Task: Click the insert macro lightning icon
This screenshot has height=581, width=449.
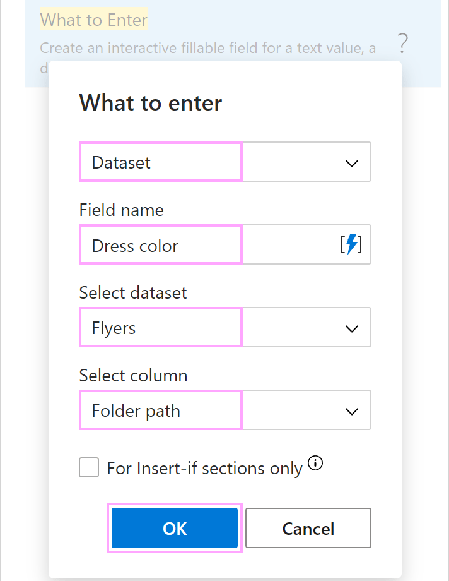Action: click(351, 244)
